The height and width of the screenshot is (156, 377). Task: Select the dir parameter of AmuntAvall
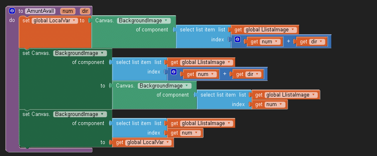point(85,11)
